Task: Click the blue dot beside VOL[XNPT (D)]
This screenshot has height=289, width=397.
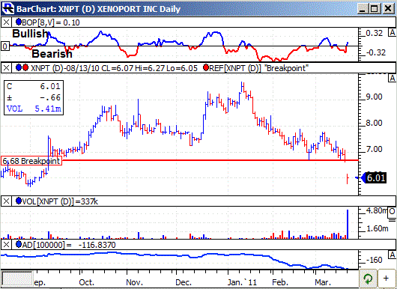Action: click(x=19, y=201)
